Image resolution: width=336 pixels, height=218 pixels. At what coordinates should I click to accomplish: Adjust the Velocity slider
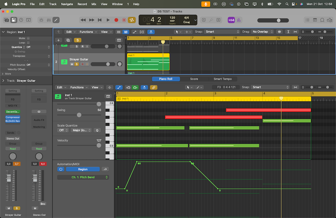(x=99, y=145)
